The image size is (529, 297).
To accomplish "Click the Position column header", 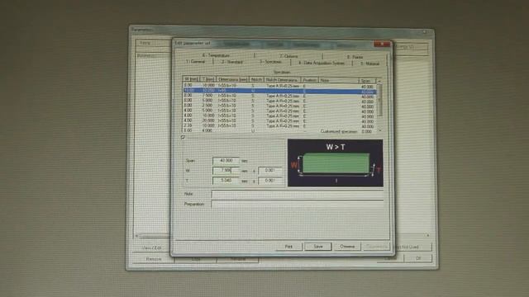I will click(309, 80).
